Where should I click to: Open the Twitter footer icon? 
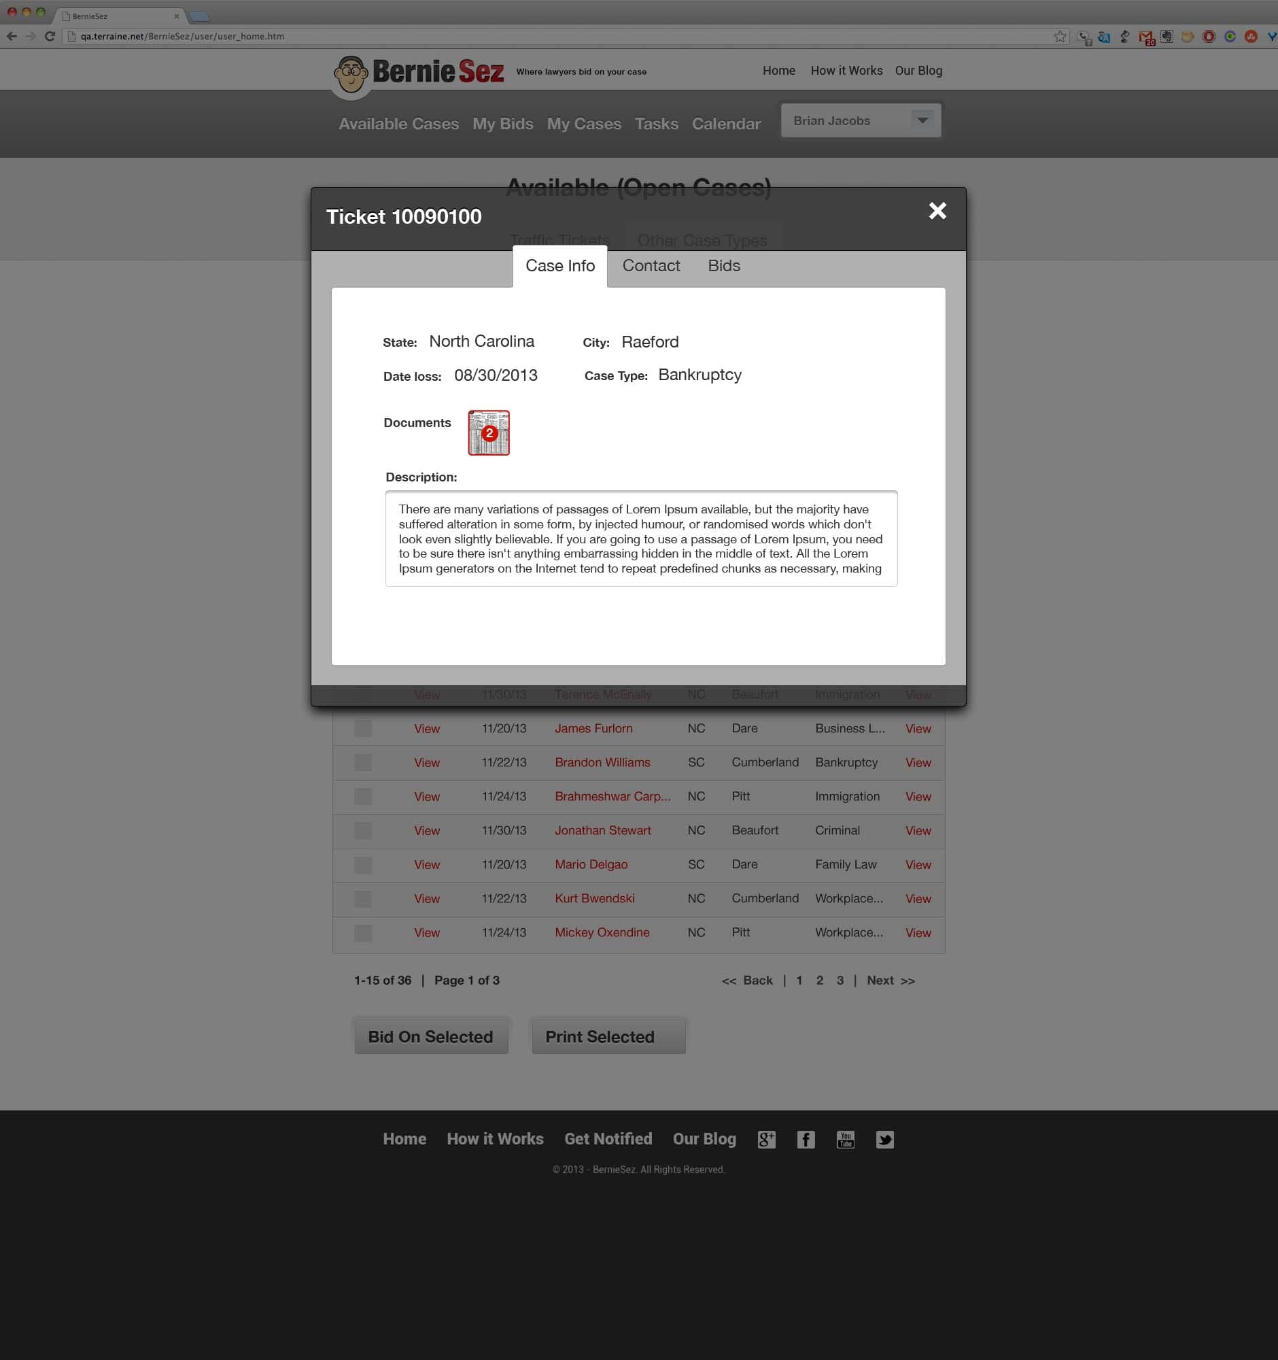coord(885,1139)
